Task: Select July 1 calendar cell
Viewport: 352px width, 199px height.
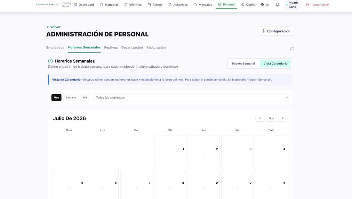Action: tap(170, 151)
